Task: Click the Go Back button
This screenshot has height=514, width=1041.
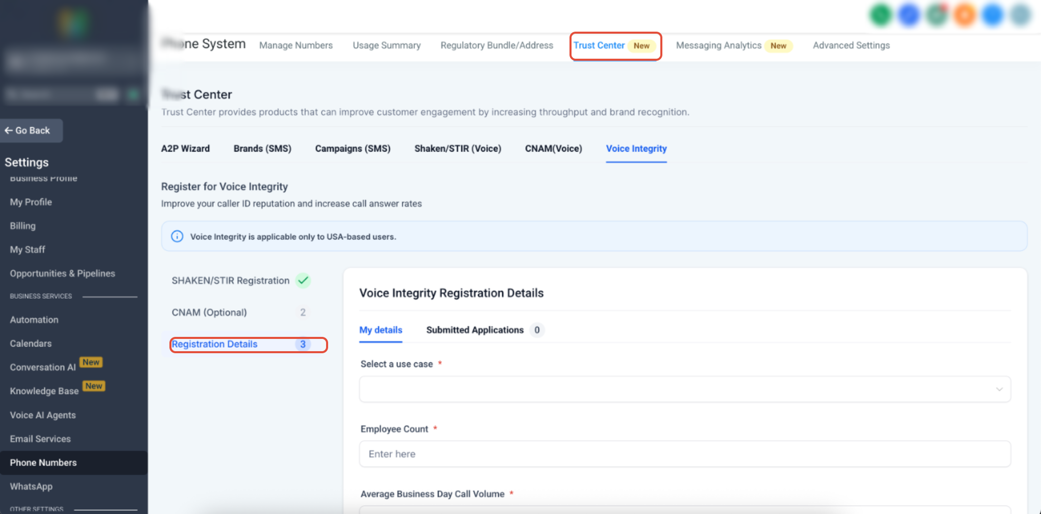Action: (31, 131)
